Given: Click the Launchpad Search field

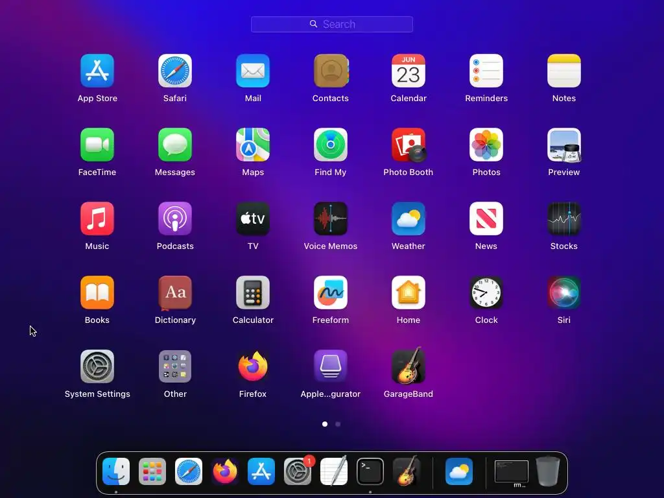Looking at the screenshot, I should tap(332, 24).
